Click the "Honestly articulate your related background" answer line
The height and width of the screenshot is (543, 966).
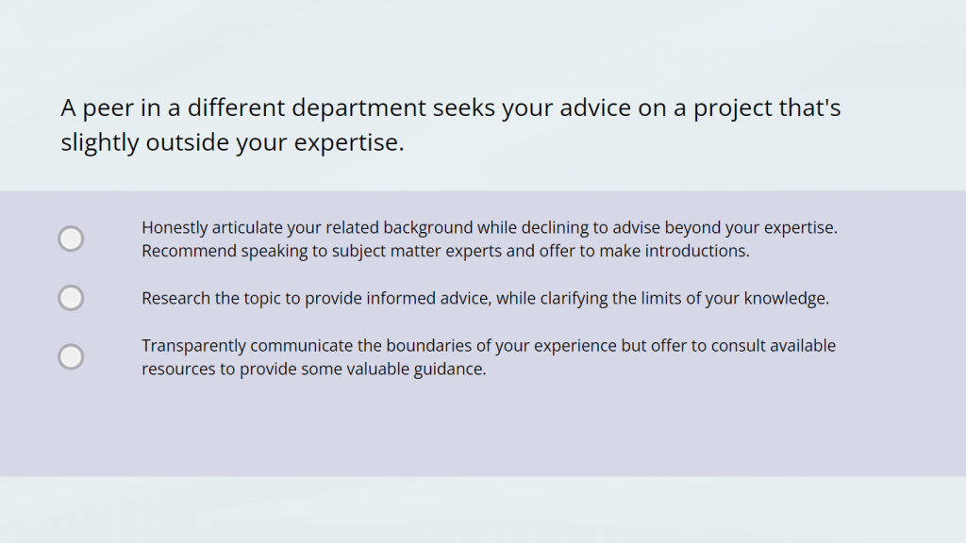click(x=489, y=227)
